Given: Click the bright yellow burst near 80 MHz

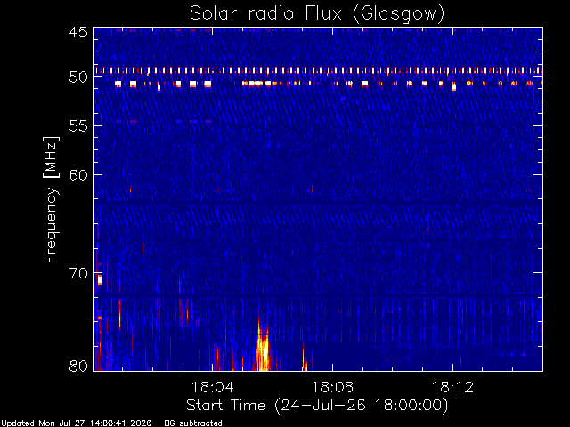Looking at the screenshot, I should point(263,347).
